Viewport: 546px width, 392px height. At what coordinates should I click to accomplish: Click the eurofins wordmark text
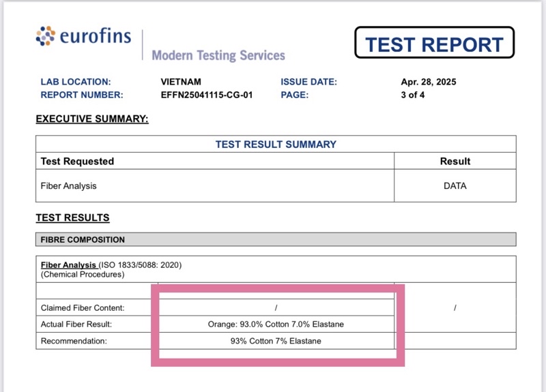(x=96, y=36)
